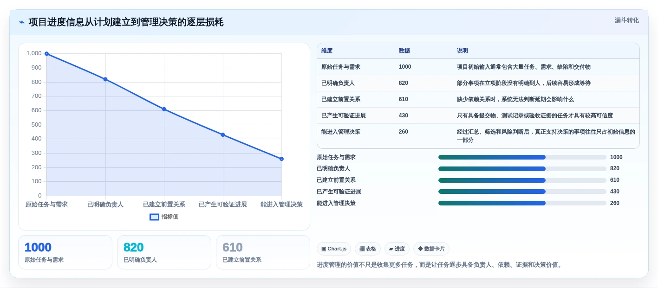Click table value 1000
658x288 pixels.
click(405, 67)
